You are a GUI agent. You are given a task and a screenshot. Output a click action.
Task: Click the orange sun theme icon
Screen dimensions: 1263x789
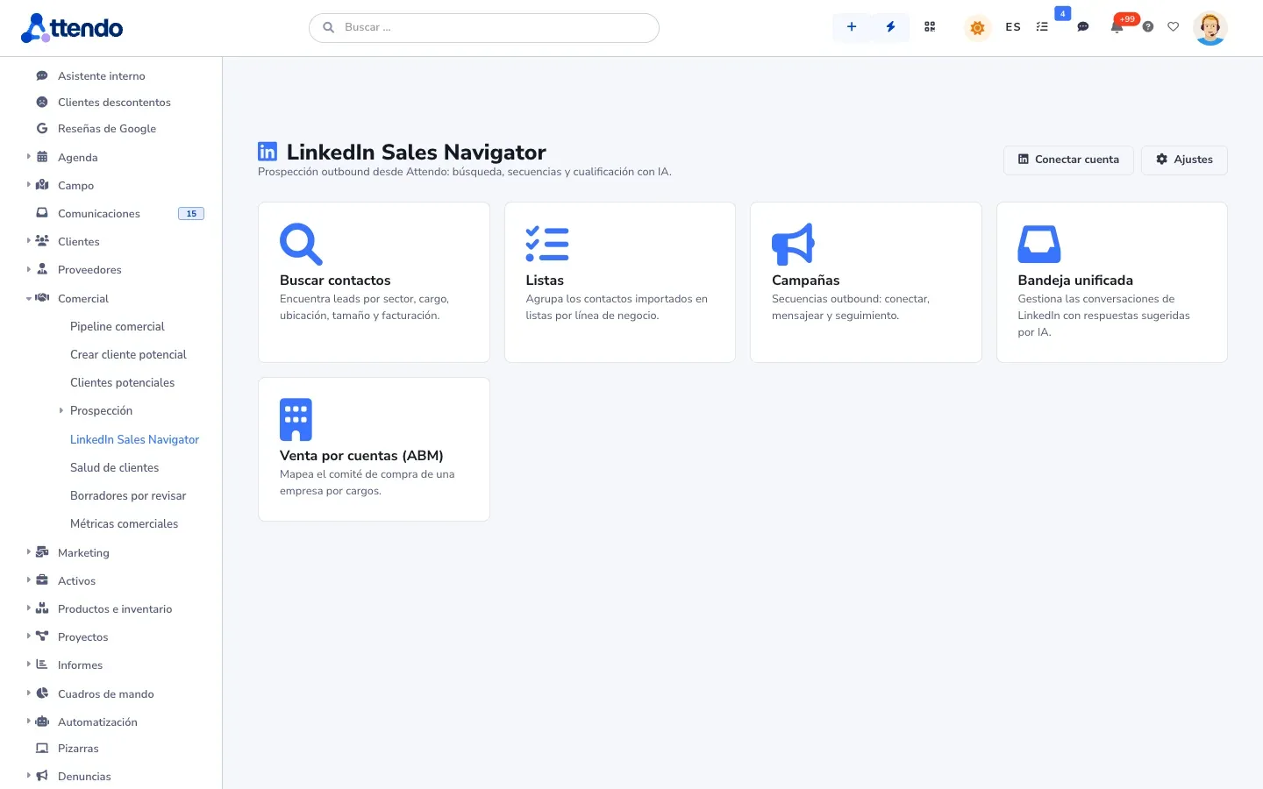point(977,28)
